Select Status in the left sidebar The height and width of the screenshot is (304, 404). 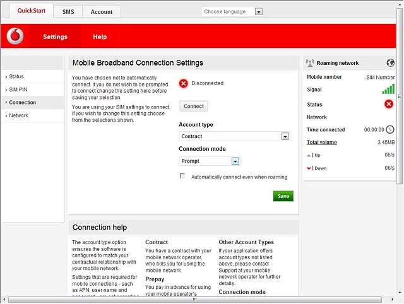click(32, 76)
